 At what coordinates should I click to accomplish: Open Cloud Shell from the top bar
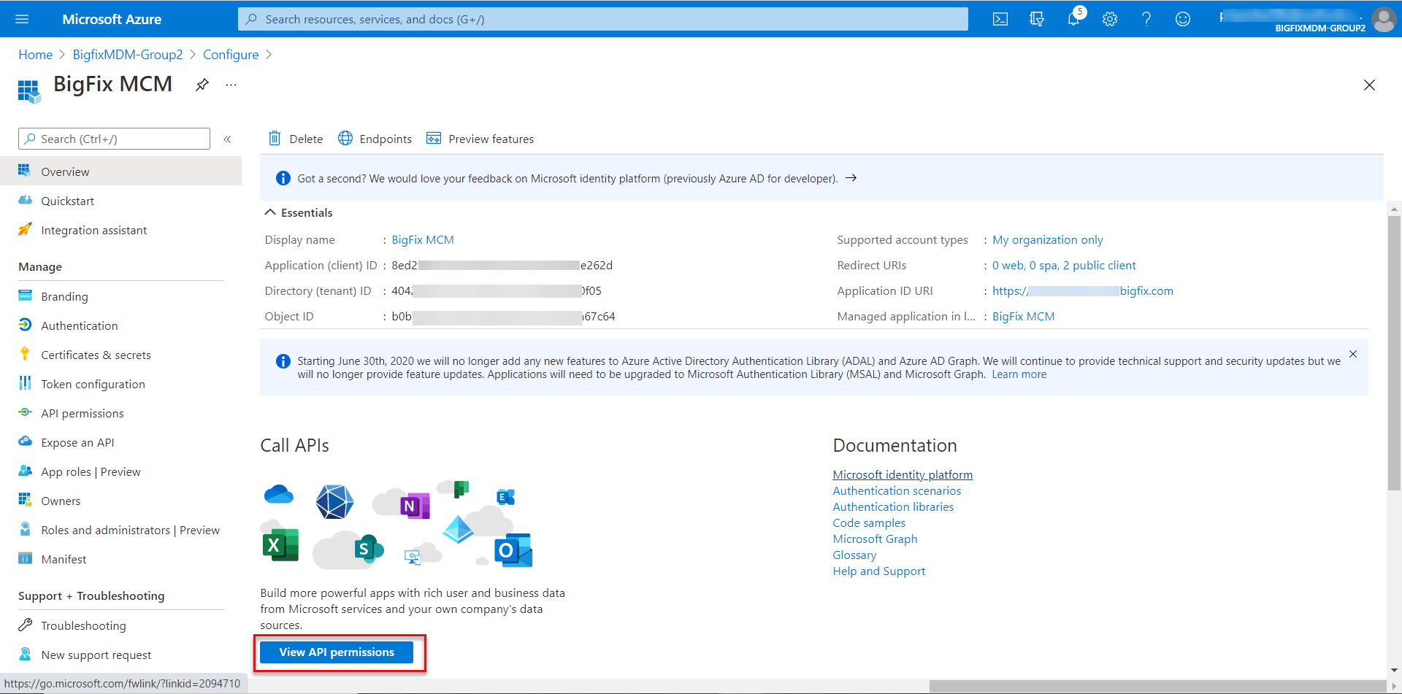pyautogui.click(x=1000, y=19)
